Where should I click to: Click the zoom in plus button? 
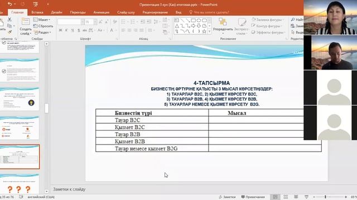[346, 197]
